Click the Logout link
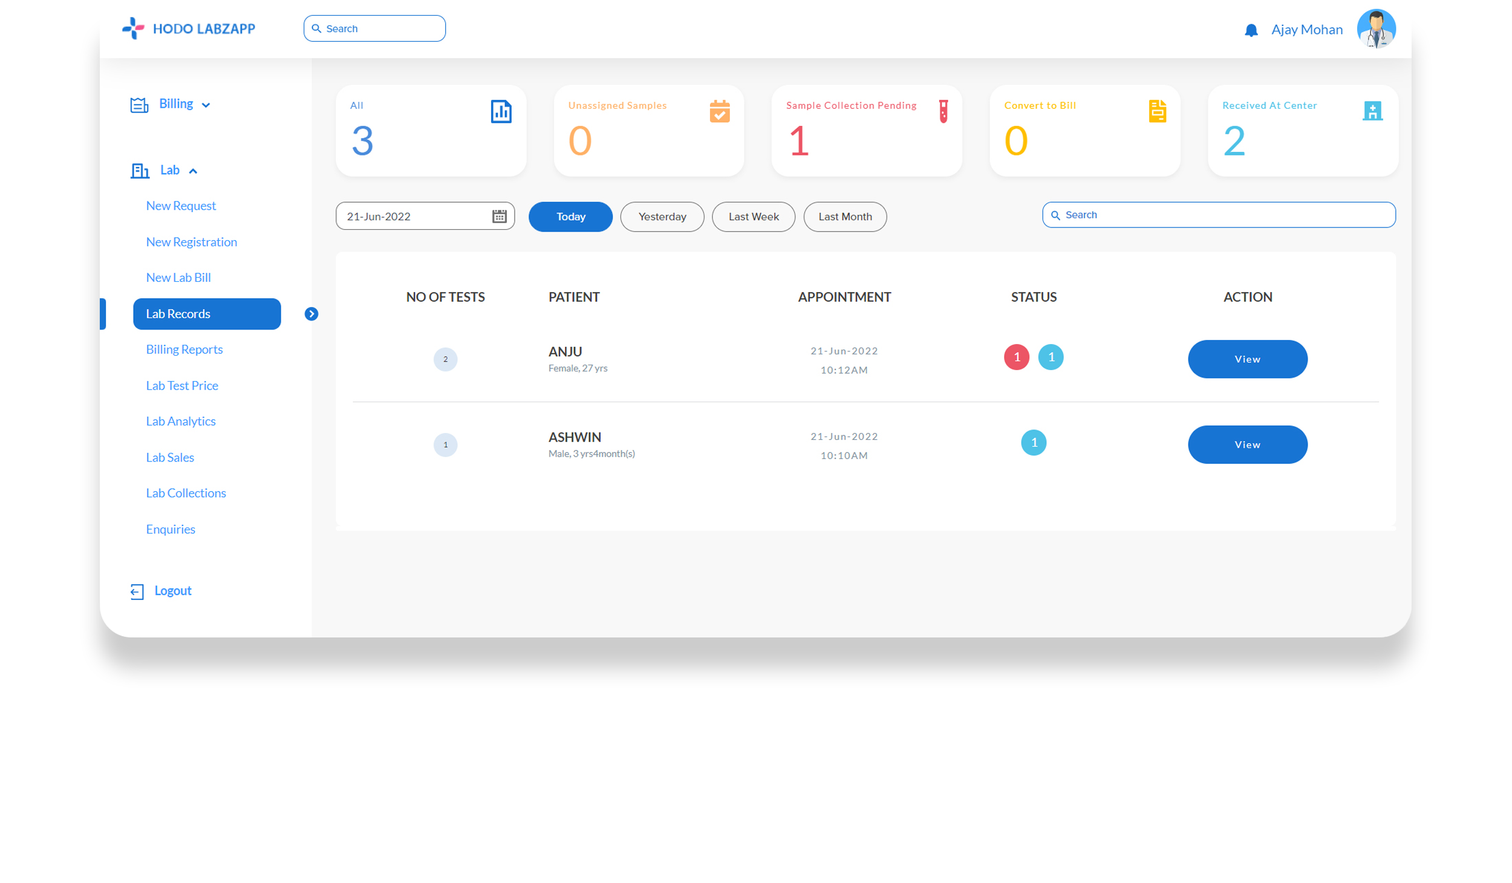The height and width of the screenshot is (883, 1512). (x=172, y=590)
